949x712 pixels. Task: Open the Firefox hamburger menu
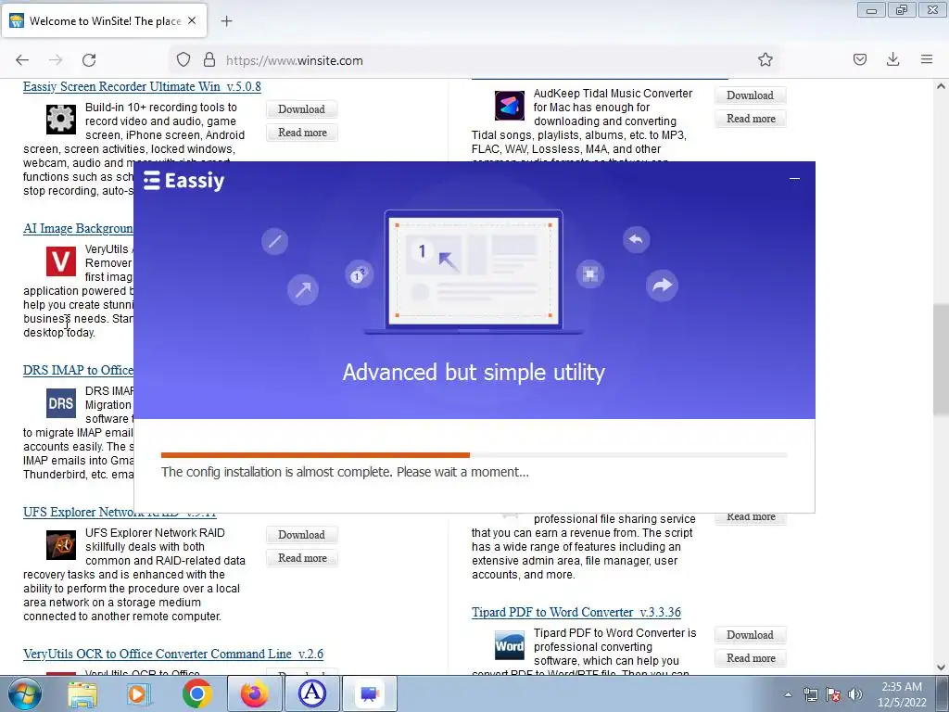(x=927, y=59)
